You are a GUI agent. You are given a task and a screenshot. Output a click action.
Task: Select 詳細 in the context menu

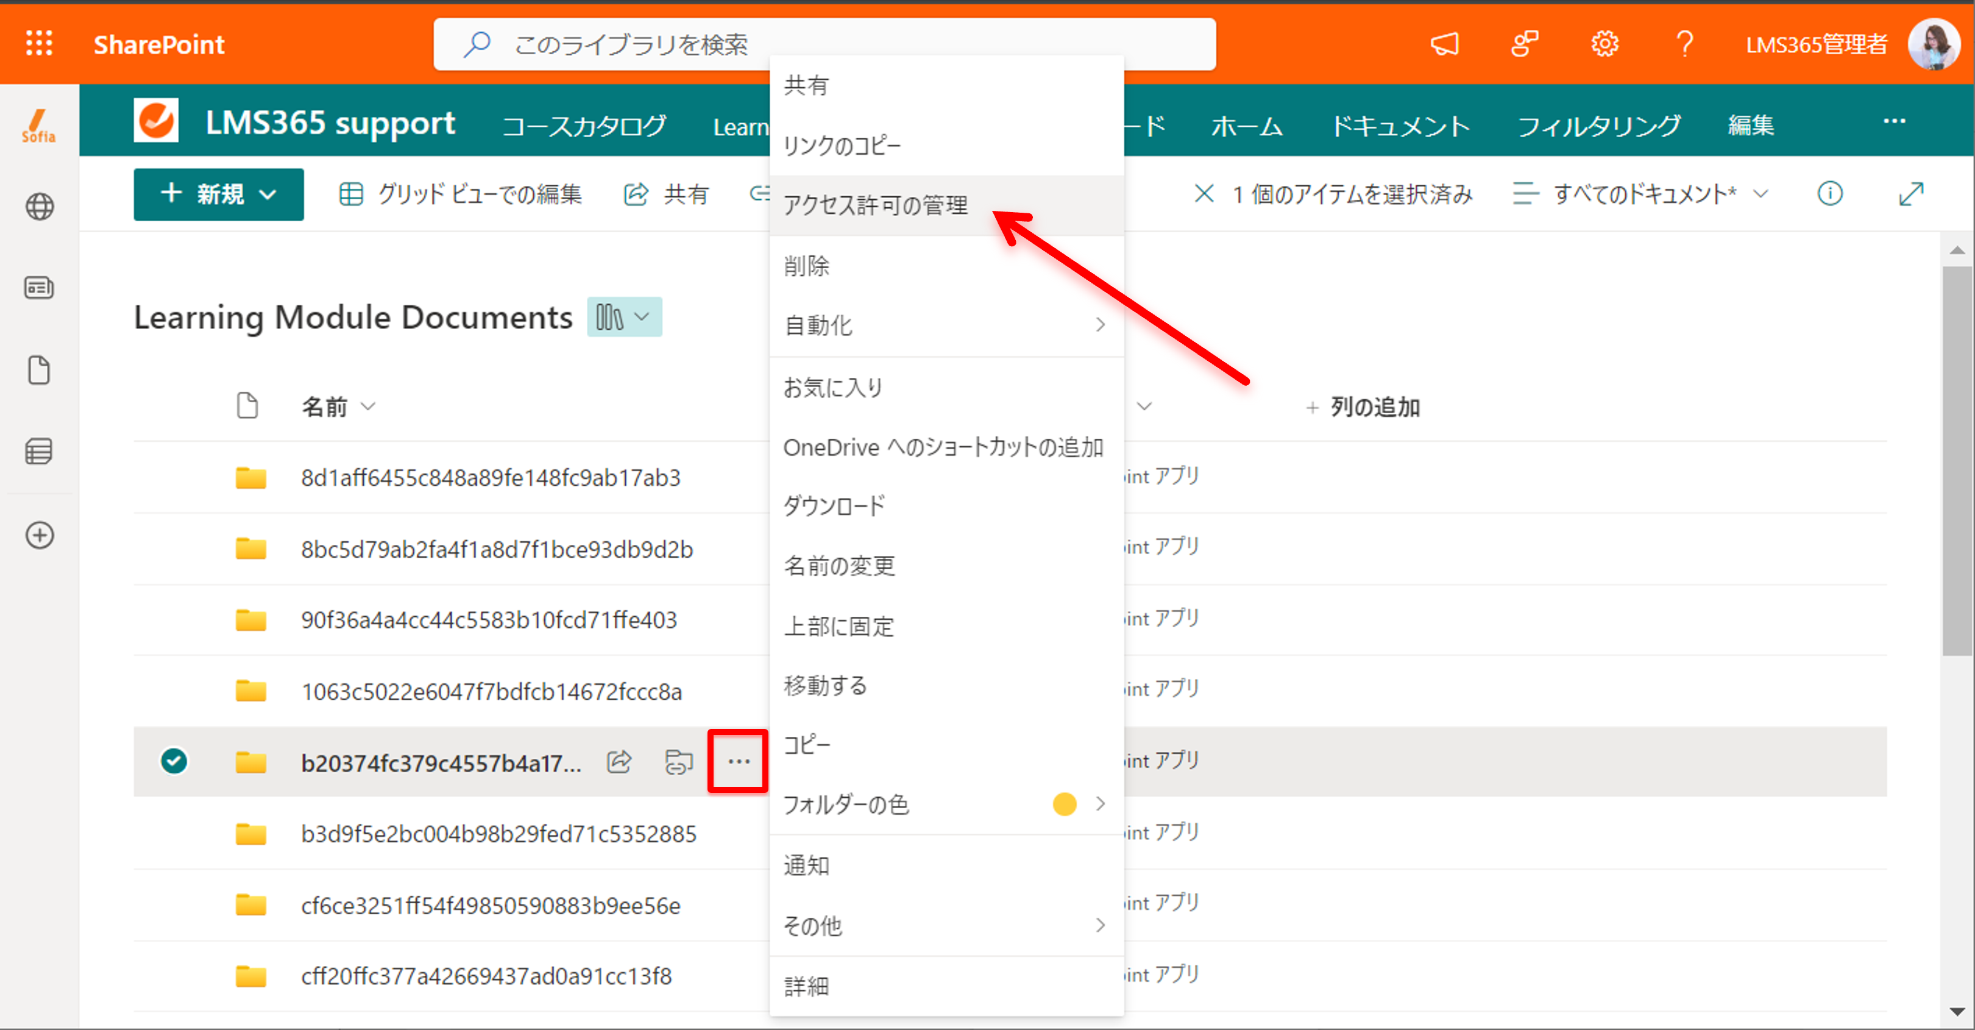tap(946, 986)
